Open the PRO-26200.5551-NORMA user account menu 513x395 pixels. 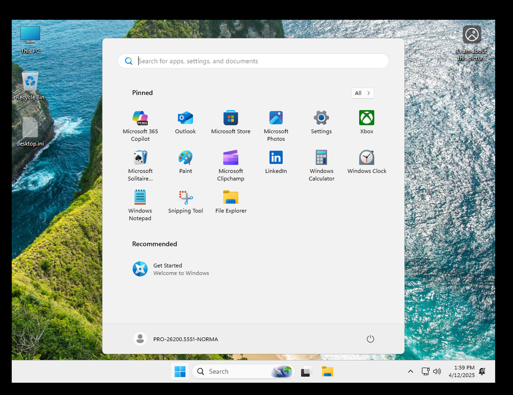click(176, 339)
